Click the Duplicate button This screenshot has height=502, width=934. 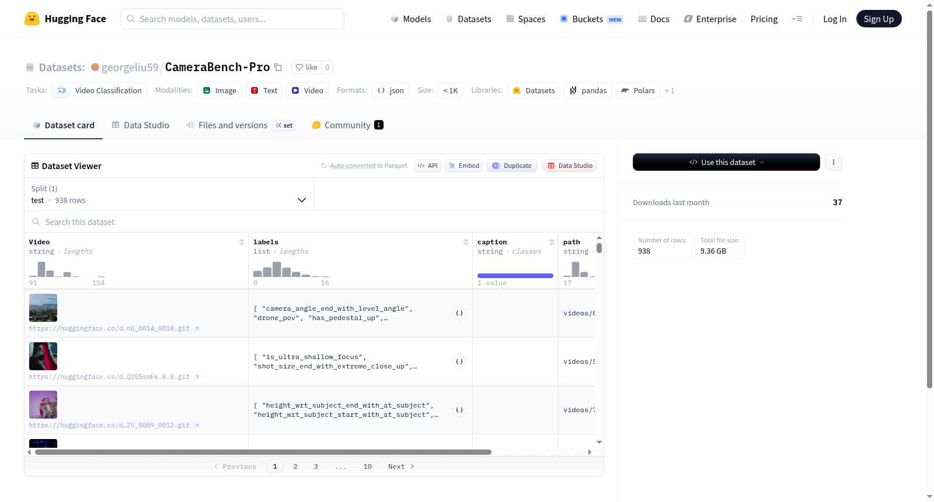pyautogui.click(x=512, y=166)
